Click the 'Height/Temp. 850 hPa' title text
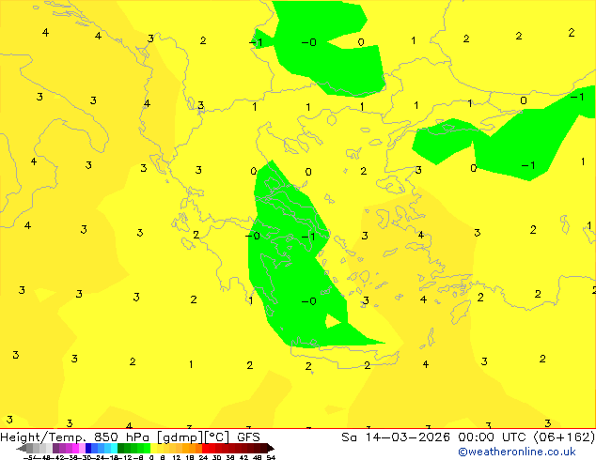Image resolution: width=596 pixels, height=460 pixels. pos(74,437)
